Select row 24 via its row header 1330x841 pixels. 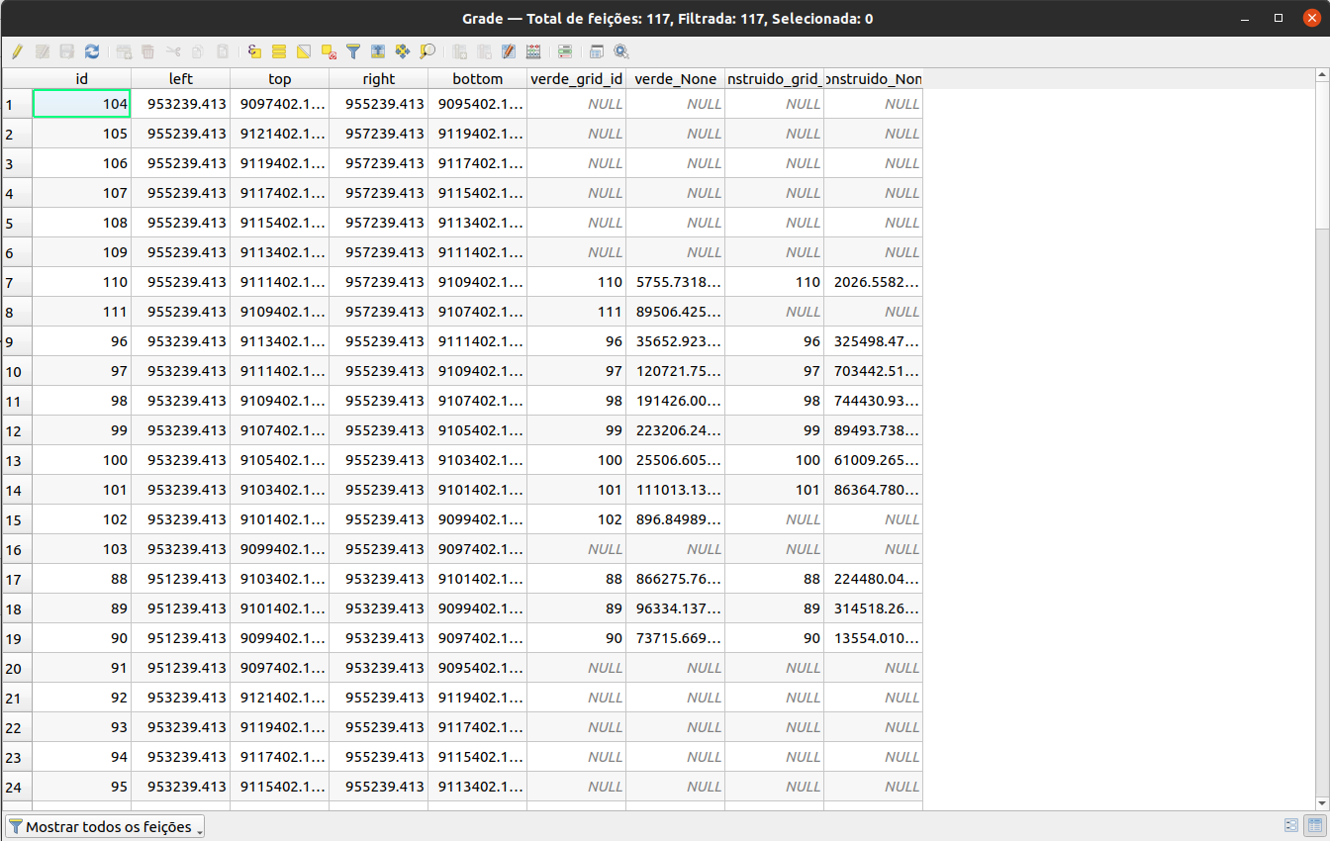coord(17,787)
